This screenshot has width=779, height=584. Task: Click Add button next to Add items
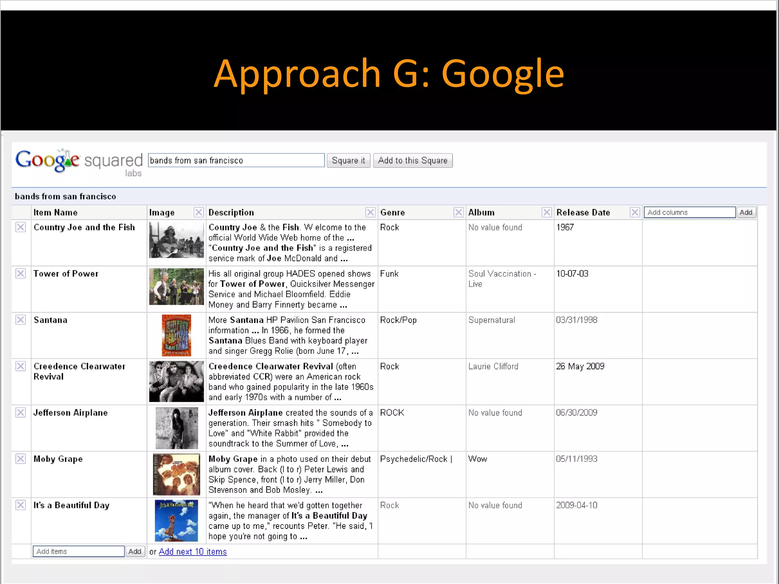pyautogui.click(x=135, y=551)
